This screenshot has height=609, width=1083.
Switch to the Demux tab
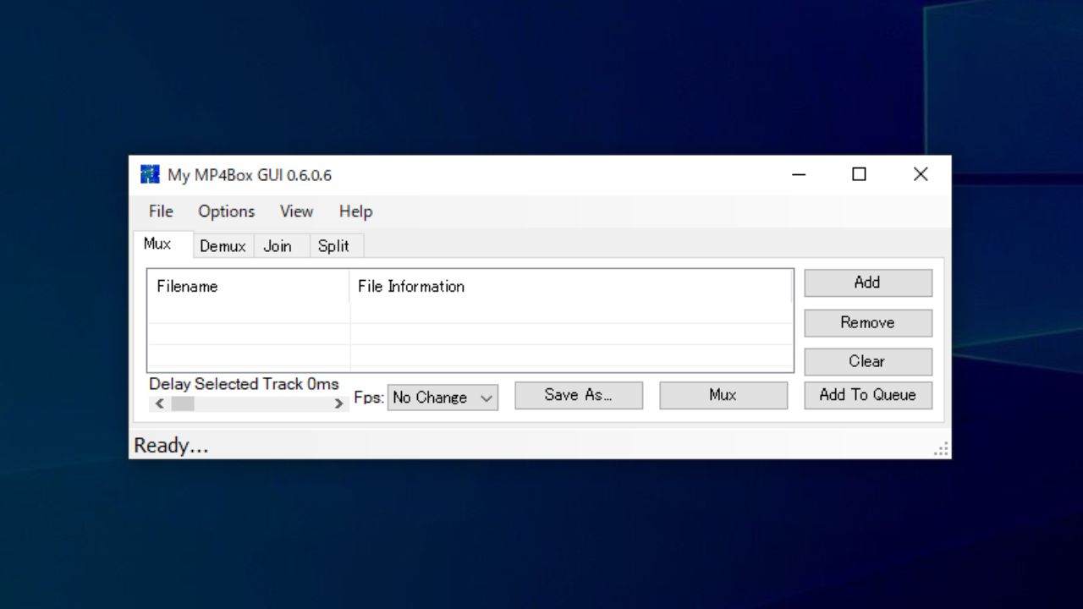(223, 246)
